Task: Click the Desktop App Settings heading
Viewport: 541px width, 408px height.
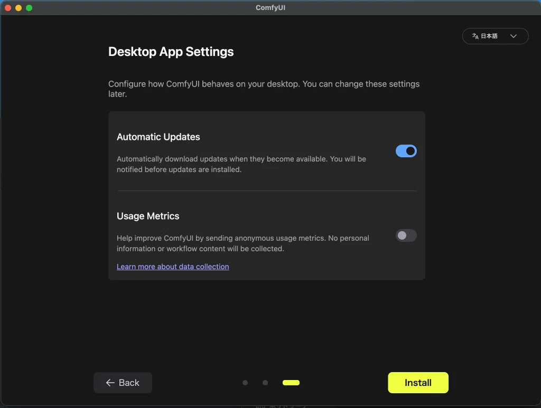Action: tap(171, 52)
